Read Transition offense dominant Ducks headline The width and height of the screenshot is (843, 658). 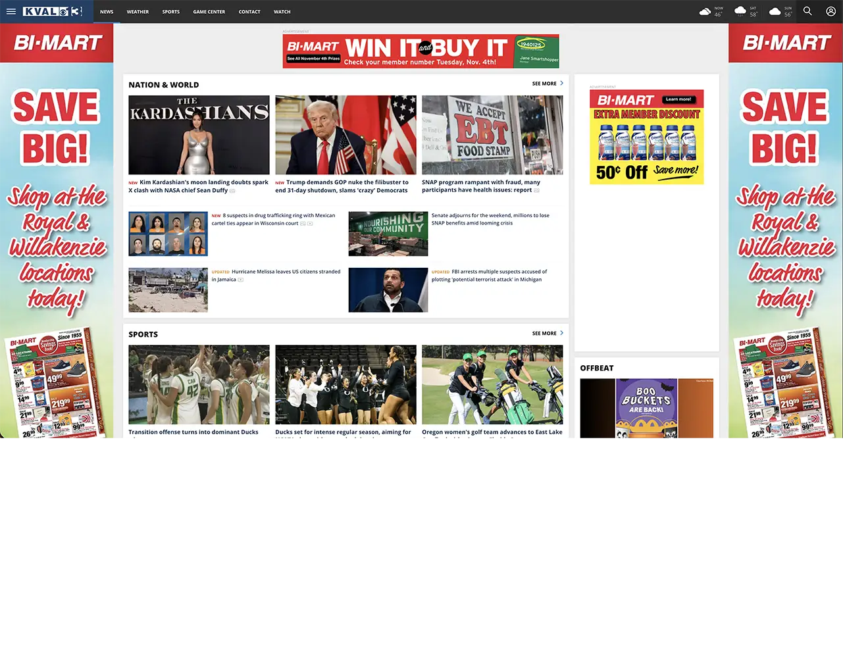point(193,432)
